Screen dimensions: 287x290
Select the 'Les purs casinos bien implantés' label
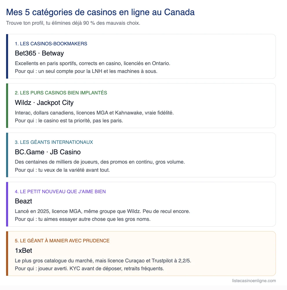click(x=61, y=93)
